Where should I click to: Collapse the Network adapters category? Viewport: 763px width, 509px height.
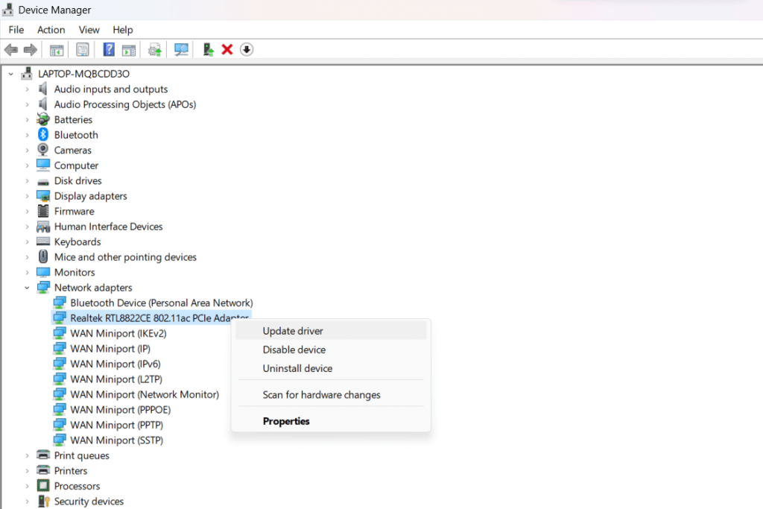click(x=28, y=288)
